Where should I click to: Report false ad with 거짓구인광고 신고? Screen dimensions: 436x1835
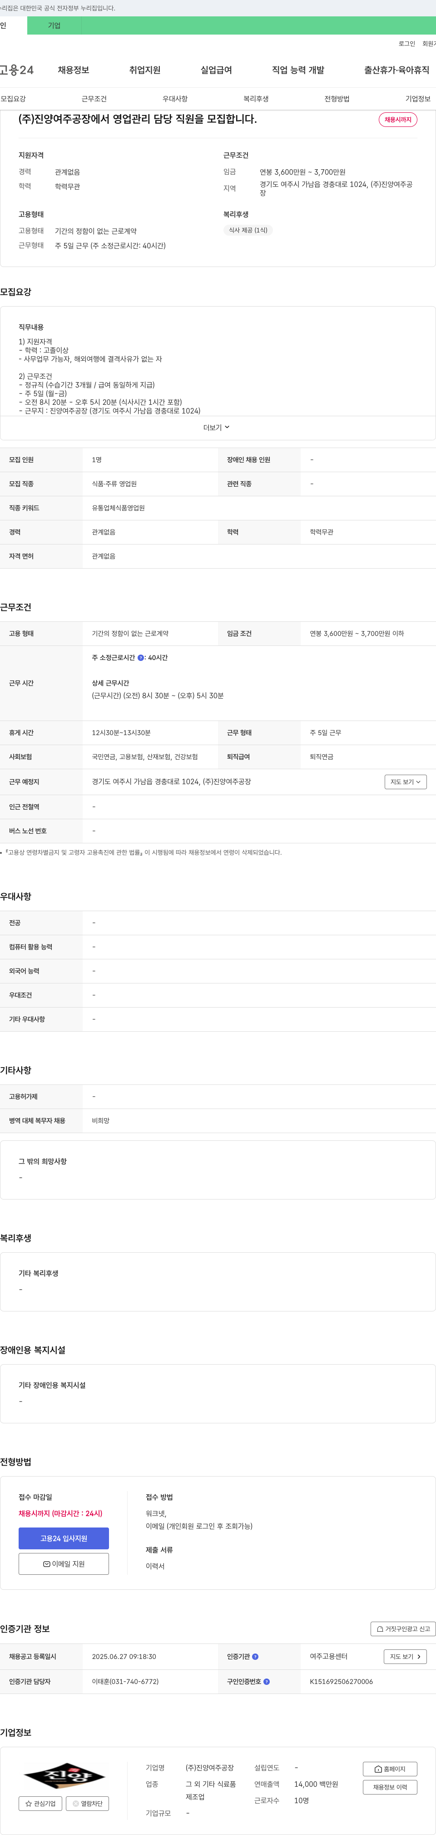pyautogui.click(x=403, y=1628)
